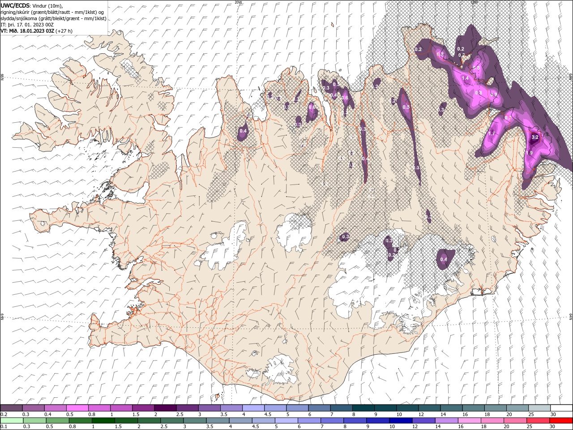Click the dark blue 10–12 swatch in the lower rain scale
This screenshot has height=430, width=573.
401,421
